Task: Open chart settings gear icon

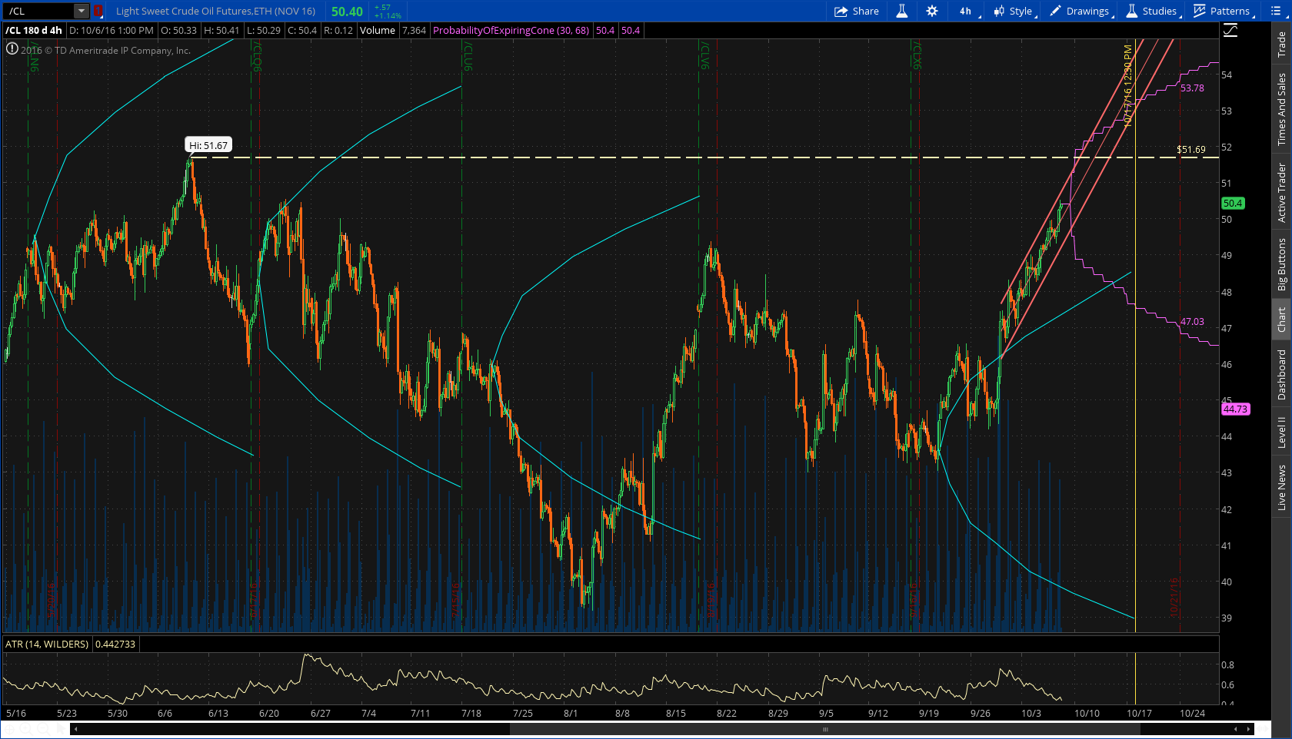Action: (x=932, y=11)
